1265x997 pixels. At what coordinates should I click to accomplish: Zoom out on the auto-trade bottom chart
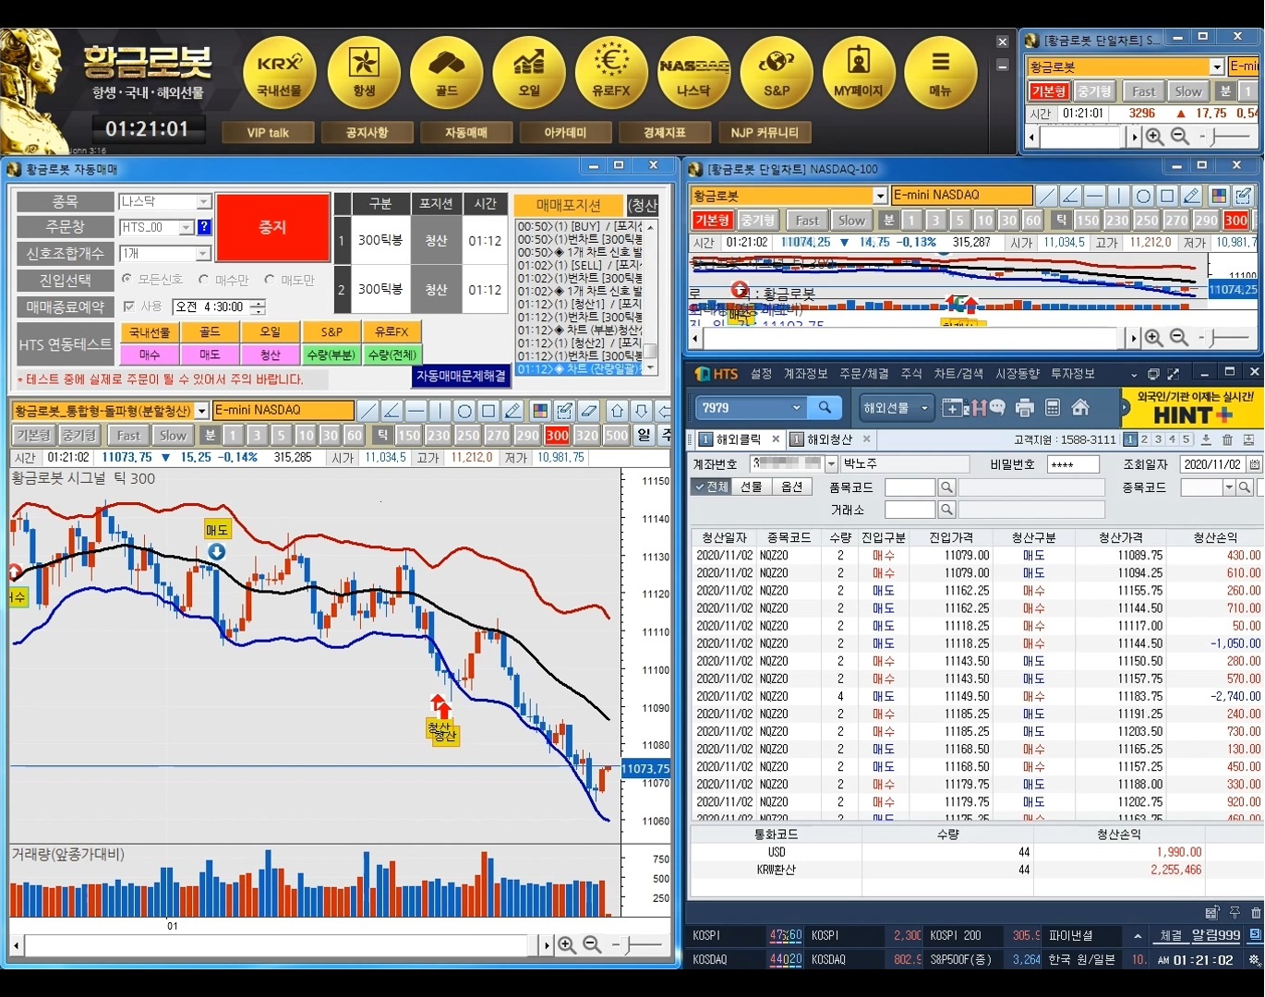pos(592,945)
